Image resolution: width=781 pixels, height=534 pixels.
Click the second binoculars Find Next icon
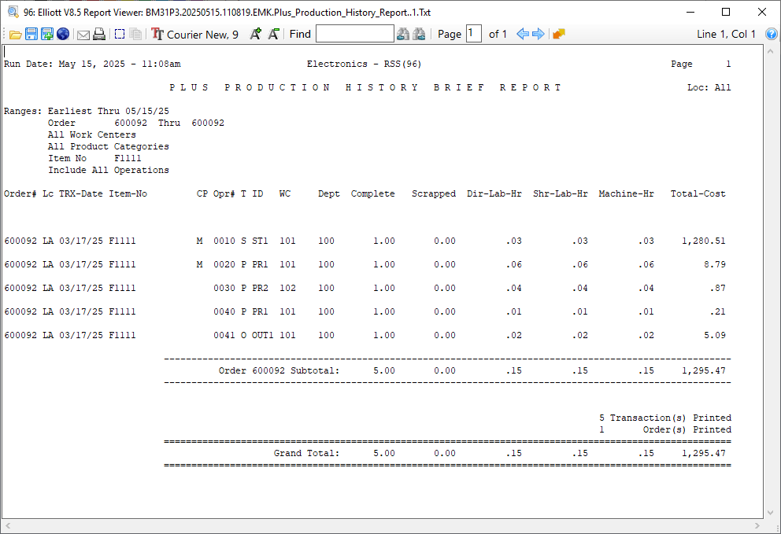(x=419, y=34)
